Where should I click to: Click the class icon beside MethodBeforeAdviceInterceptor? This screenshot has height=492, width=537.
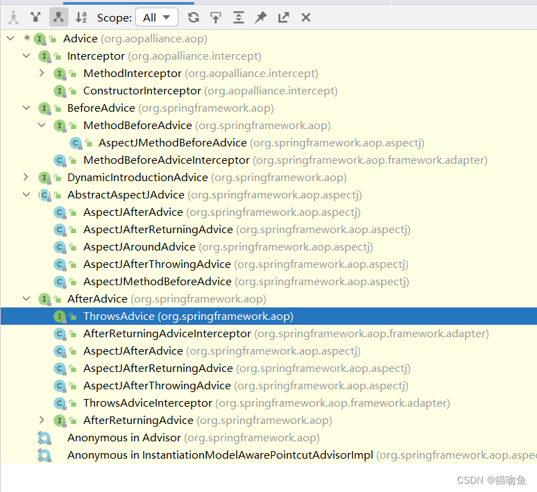60,160
